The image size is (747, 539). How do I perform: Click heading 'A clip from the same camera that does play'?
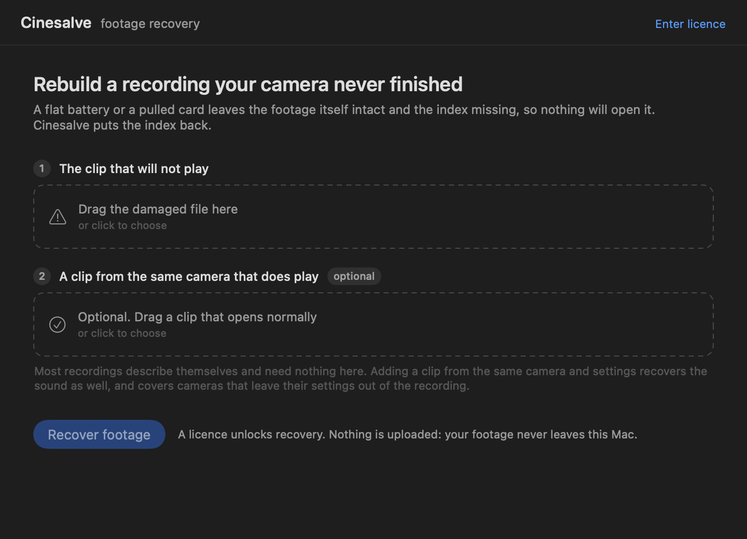[x=189, y=276]
